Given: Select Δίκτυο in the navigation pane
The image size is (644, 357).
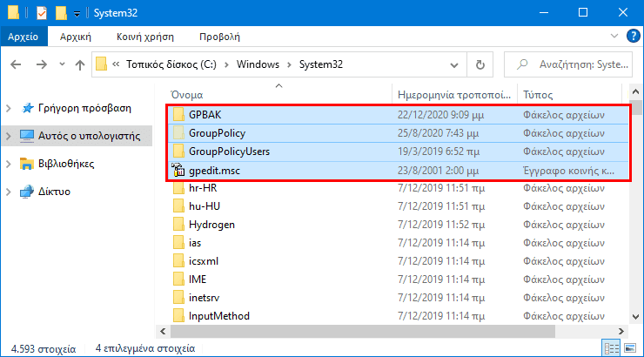Looking at the screenshot, I should click(54, 192).
